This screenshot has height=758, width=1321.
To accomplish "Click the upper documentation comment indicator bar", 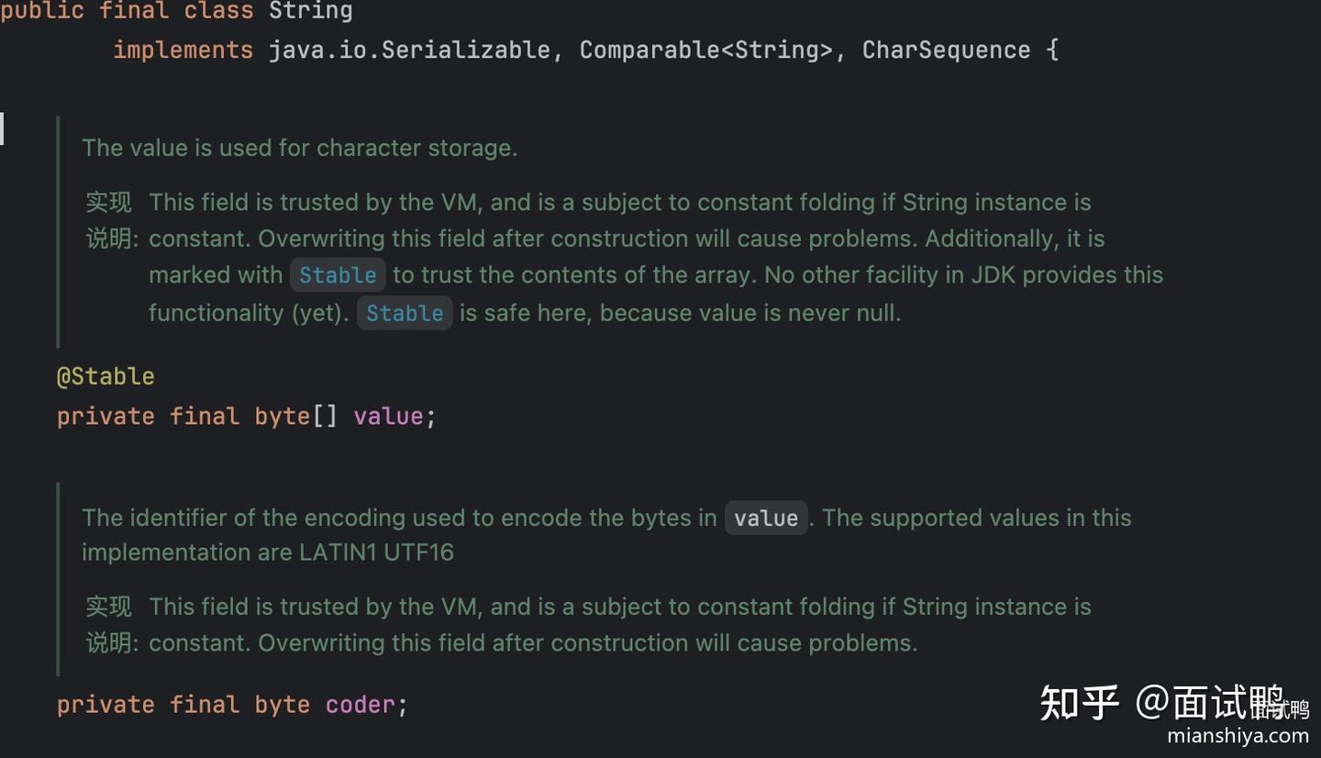I will (58, 229).
